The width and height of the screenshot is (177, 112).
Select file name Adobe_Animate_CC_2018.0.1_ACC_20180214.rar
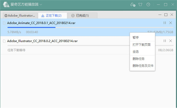click(x=41, y=23)
